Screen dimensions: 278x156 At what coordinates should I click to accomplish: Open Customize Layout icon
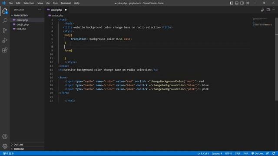click(247, 3)
